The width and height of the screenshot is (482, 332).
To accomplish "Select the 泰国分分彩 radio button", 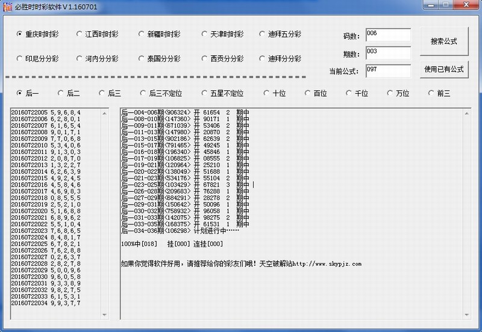I will 142,59.
